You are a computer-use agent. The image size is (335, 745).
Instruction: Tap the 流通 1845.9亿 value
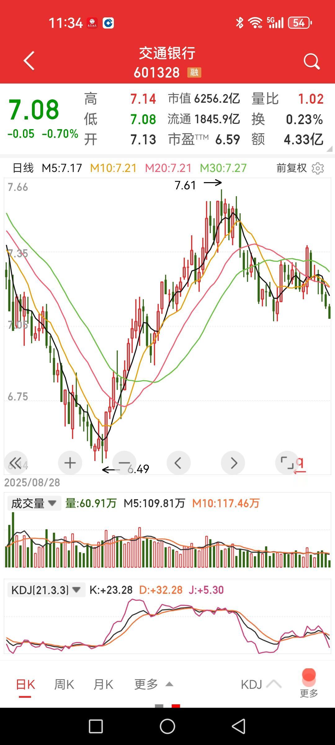coord(204,119)
